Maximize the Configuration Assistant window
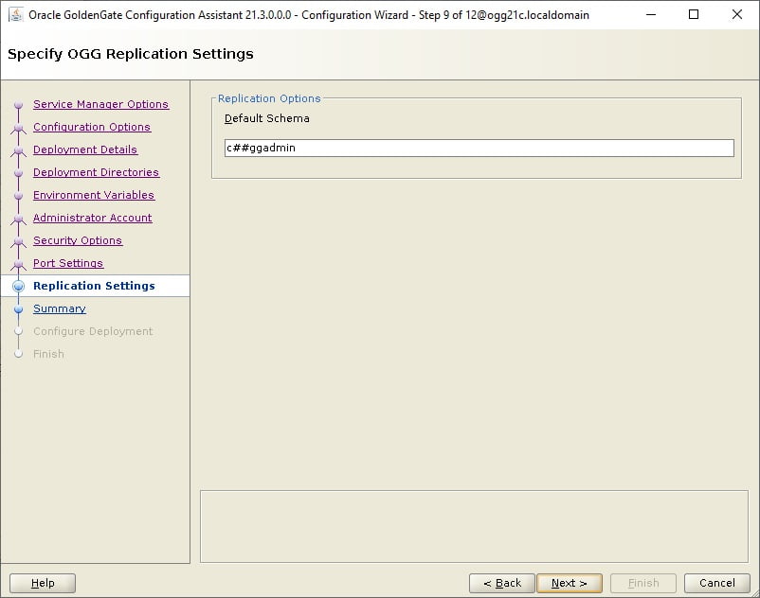This screenshot has width=760, height=598. point(694,14)
